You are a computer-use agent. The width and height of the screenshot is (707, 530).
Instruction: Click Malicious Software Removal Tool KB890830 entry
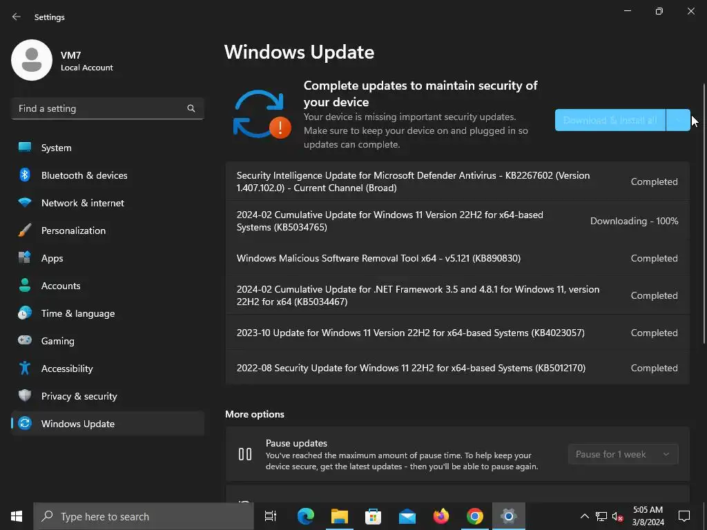(x=457, y=258)
